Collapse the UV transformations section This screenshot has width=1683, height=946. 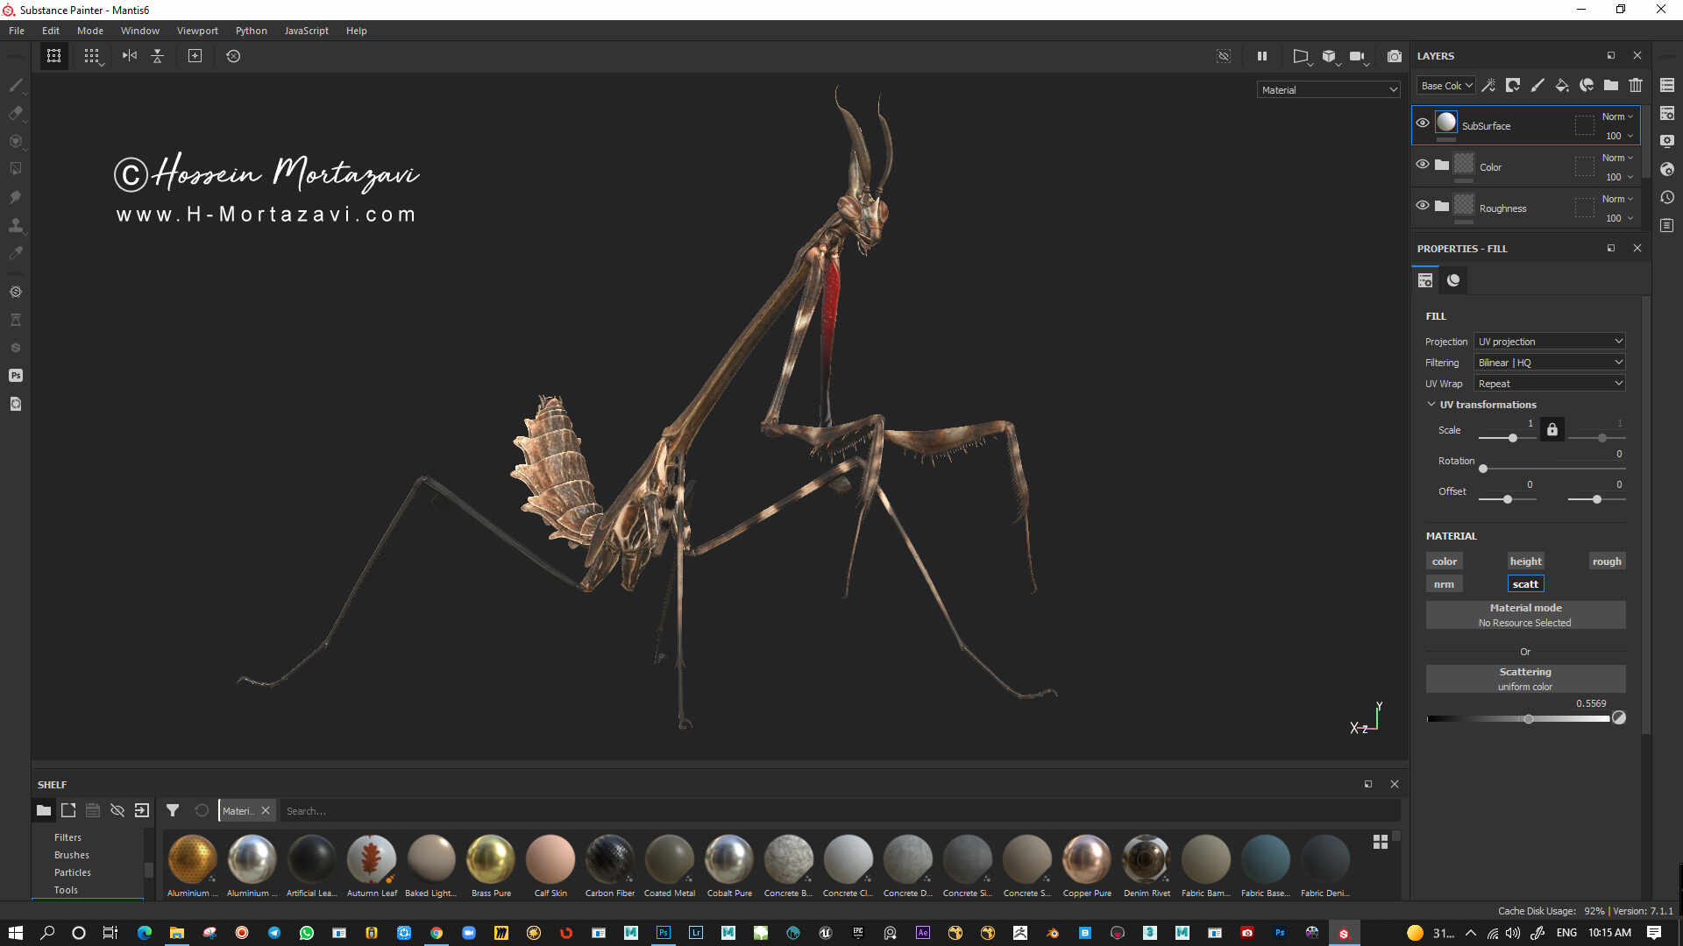[1431, 405]
